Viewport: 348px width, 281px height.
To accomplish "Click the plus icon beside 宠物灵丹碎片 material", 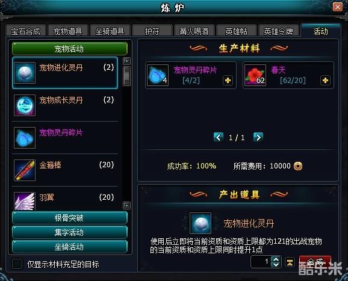I will click(x=228, y=80).
